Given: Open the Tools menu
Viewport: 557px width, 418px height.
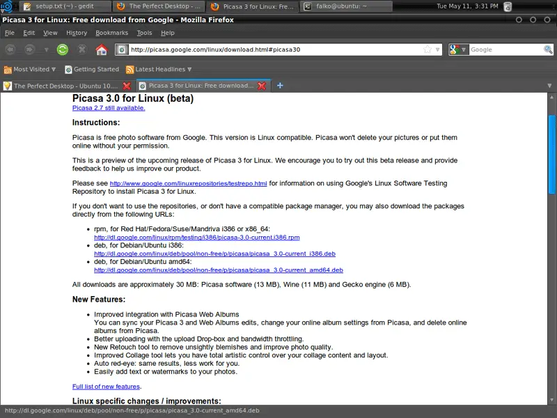Looking at the screenshot, I should coord(144,33).
